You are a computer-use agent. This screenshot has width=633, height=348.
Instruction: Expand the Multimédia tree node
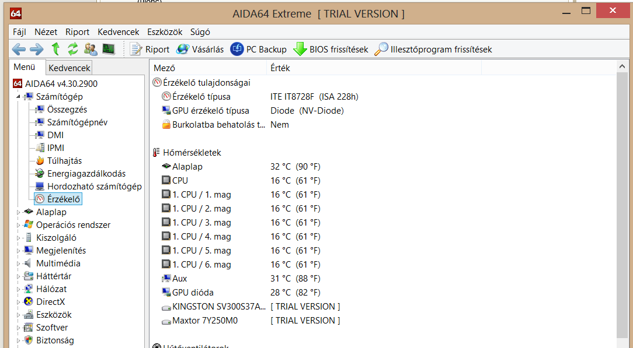point(18,264)
